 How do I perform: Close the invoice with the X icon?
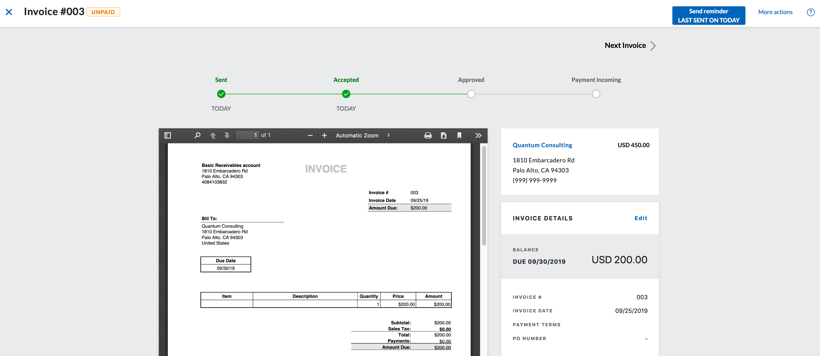9,12
